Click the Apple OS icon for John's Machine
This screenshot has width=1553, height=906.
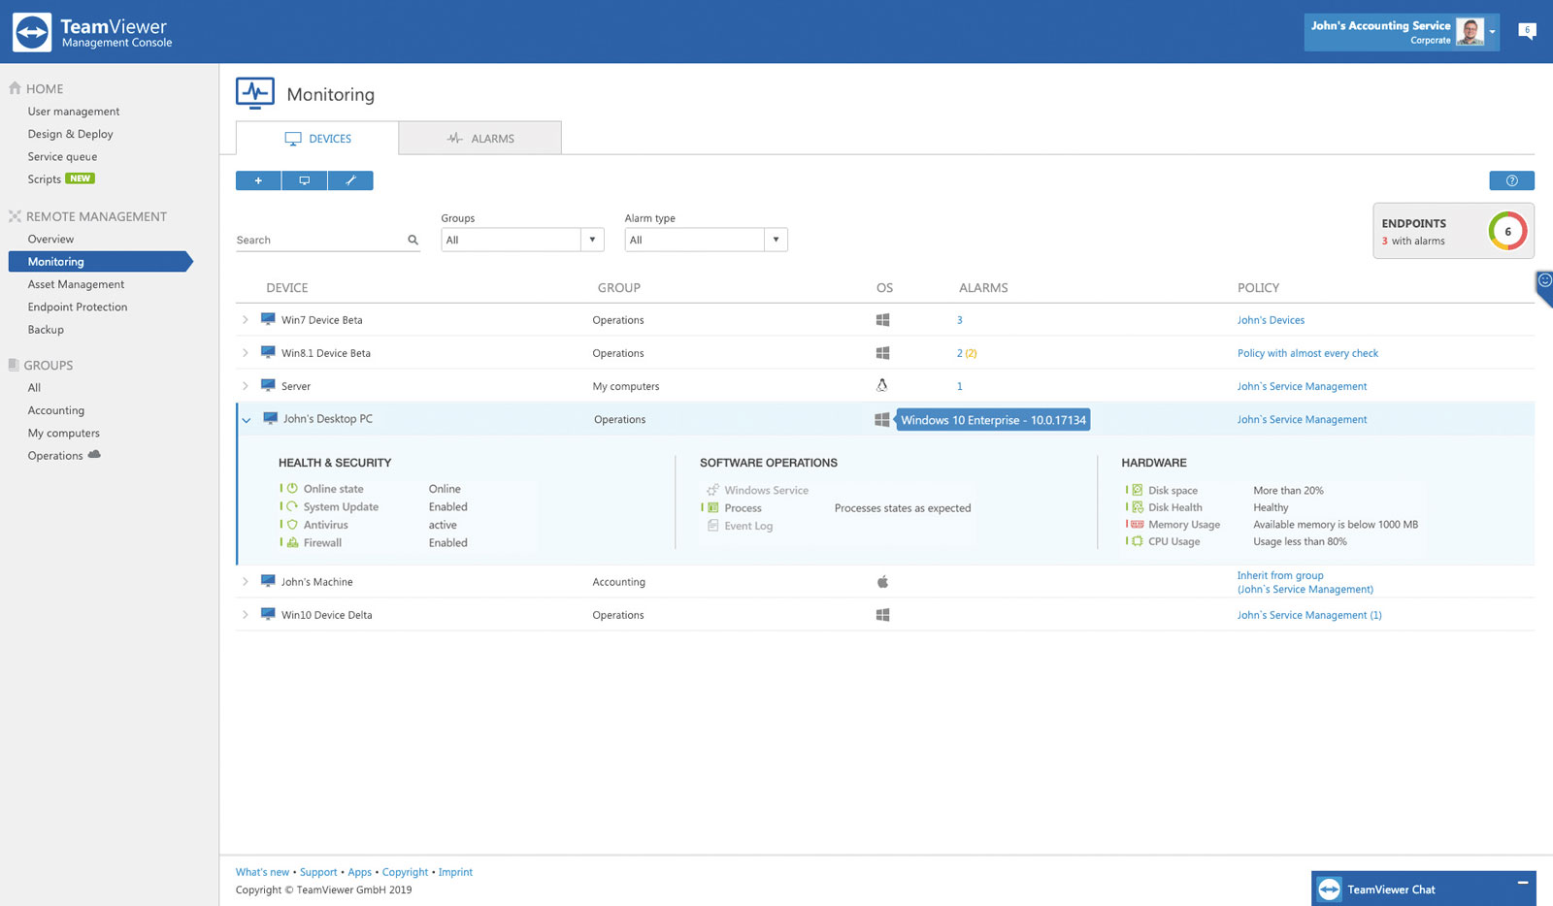click(882, 582)
